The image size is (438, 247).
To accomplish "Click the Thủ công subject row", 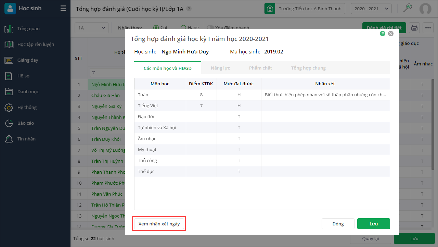I will [x=262, y=160].
